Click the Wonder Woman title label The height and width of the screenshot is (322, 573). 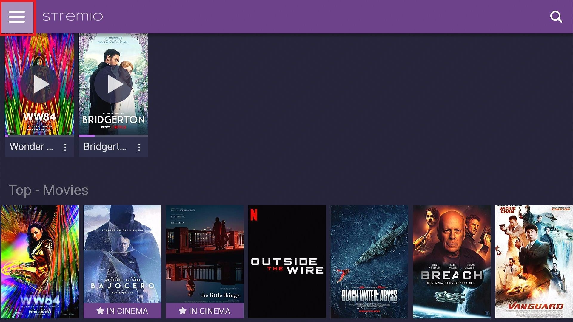point(31,147)
